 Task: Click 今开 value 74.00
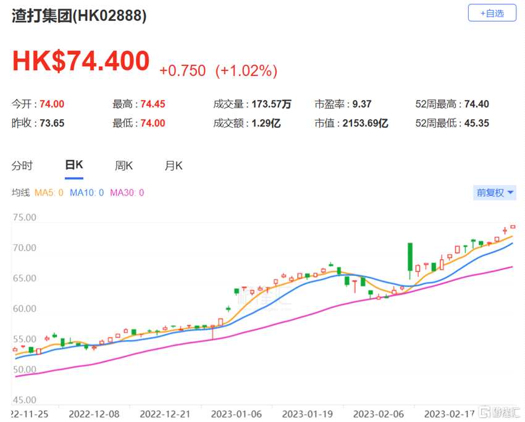[52, 104]
